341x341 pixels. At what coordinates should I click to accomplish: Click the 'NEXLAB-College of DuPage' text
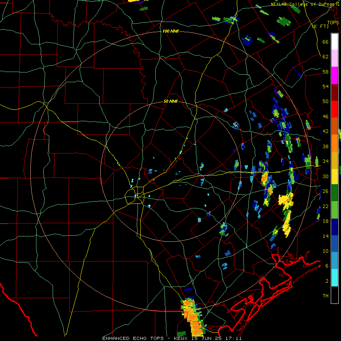coord(303,4)
